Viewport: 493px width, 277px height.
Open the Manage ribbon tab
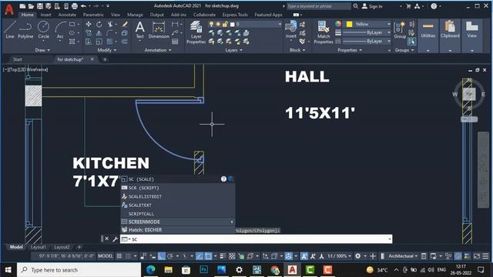point(135,15)
